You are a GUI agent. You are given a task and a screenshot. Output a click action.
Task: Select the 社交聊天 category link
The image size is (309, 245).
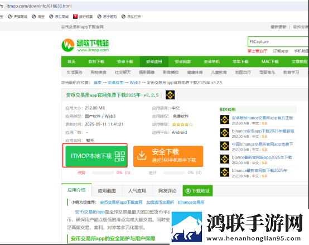[x=123, y=72]
